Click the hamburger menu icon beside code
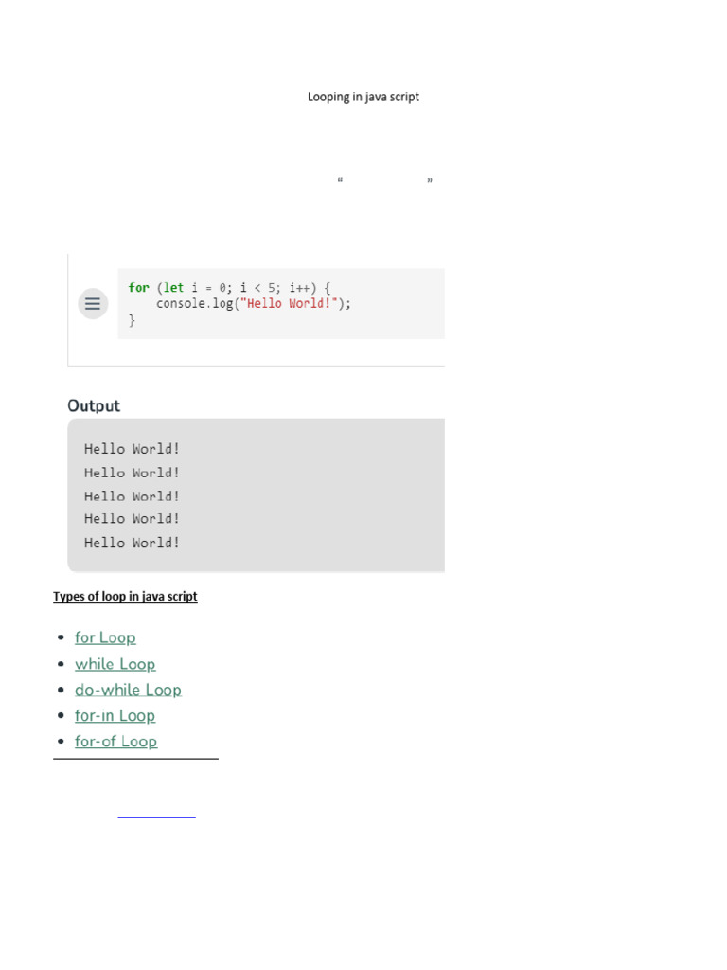The width and height of the screenshot is (727, 970). tap(93, 304)
